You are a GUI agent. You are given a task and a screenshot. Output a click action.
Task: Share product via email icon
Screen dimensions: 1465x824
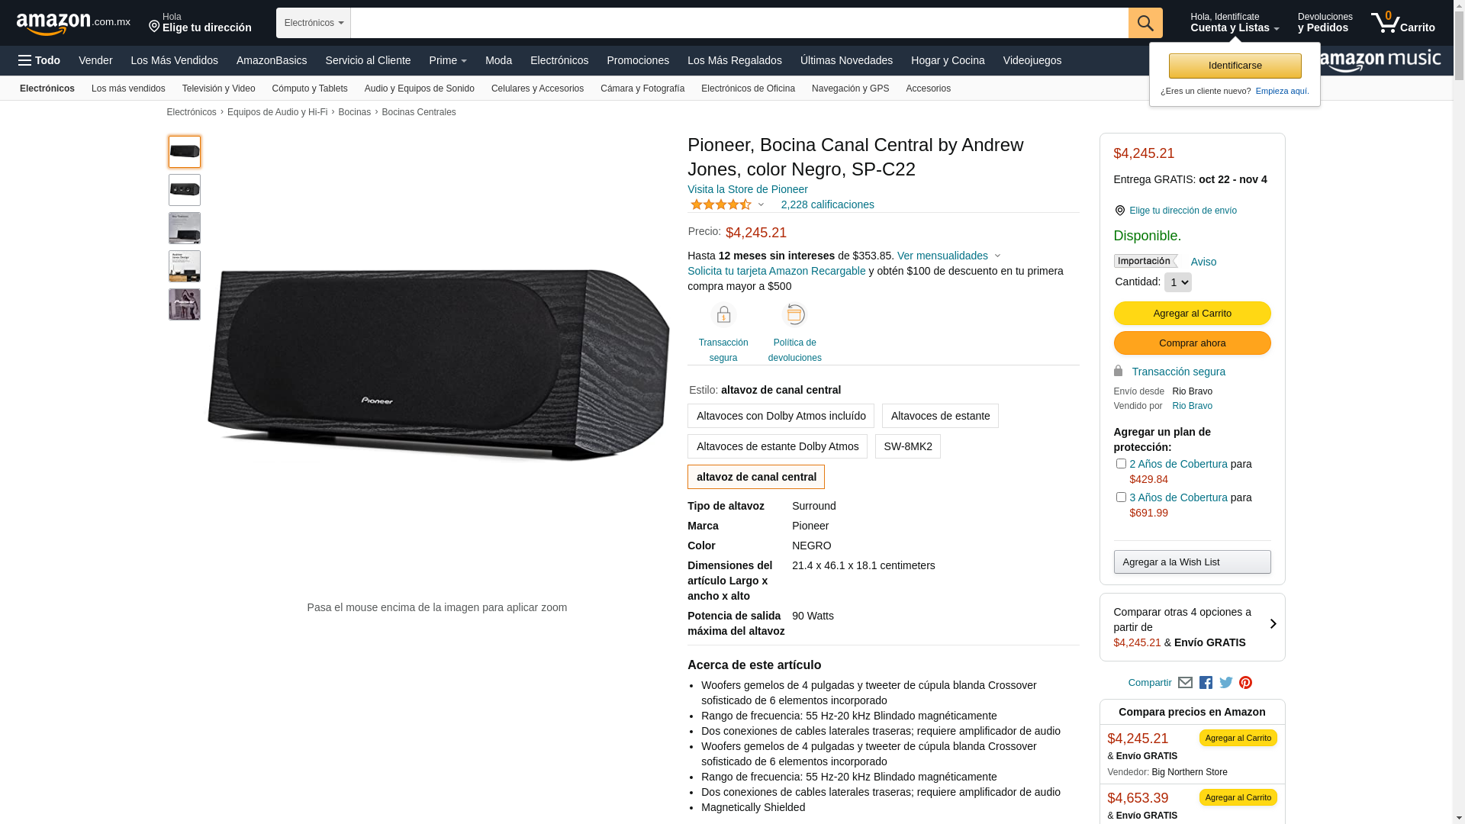[x=1185, y=683]
